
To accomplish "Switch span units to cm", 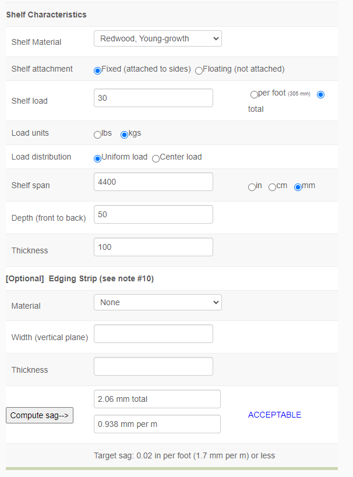I will pos(272,187).
